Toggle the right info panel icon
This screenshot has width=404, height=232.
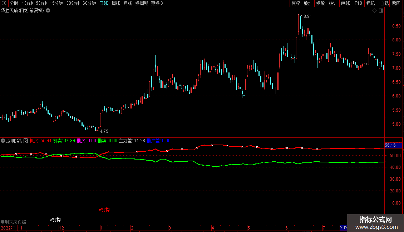coord(381,11)
